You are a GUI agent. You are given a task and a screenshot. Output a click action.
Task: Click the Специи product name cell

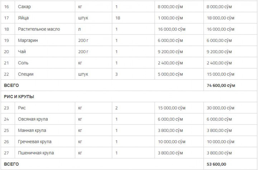(x=27, y=74)
